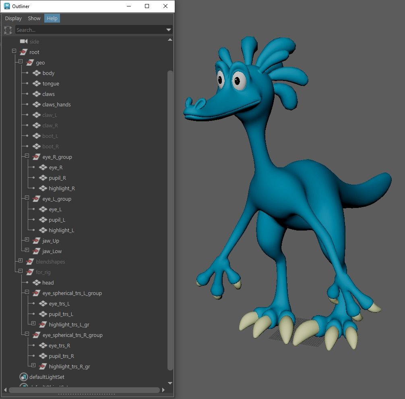This screenshot has height=399, width=405.
Task: Expand the jaw_Up group
Action: pos(27,240)
